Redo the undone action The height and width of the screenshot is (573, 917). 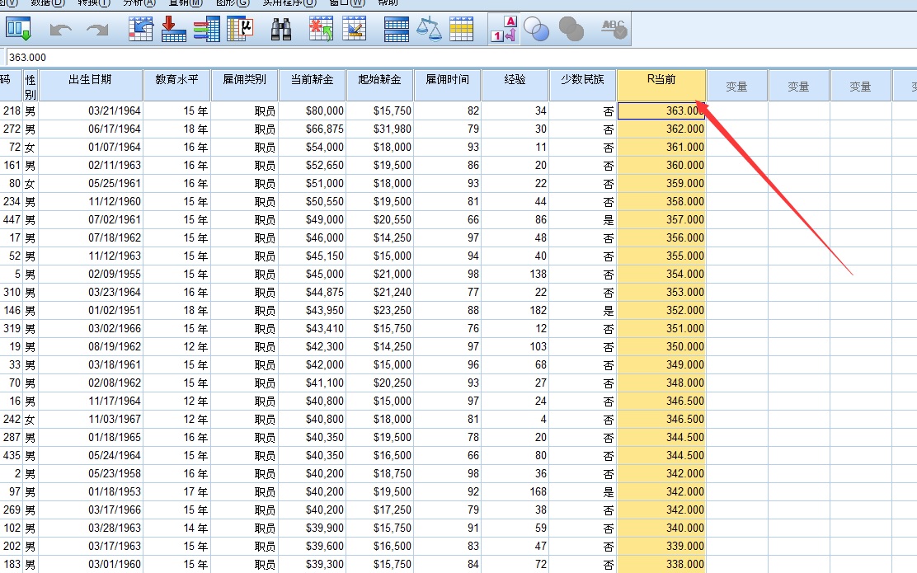tap(97, 29)
